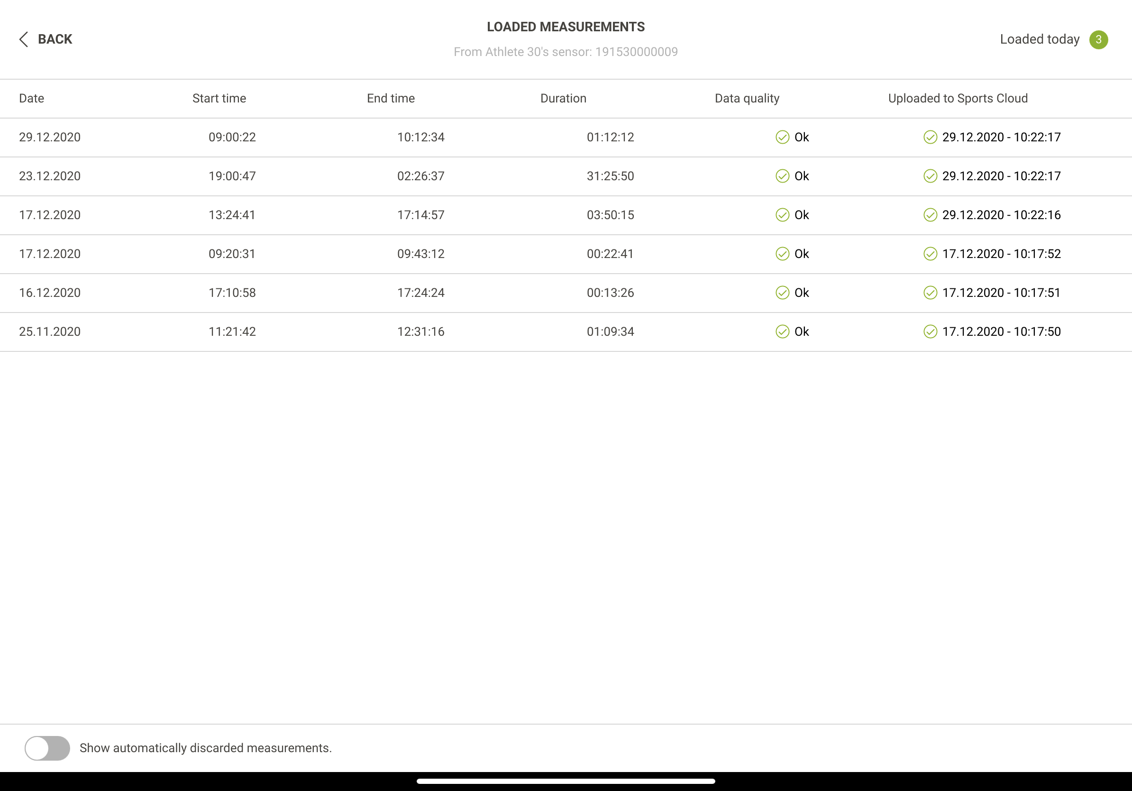Click duration 31:25:50
Image resolution: width=1132 pixels, height=791 pixels.
pos(611,176)
